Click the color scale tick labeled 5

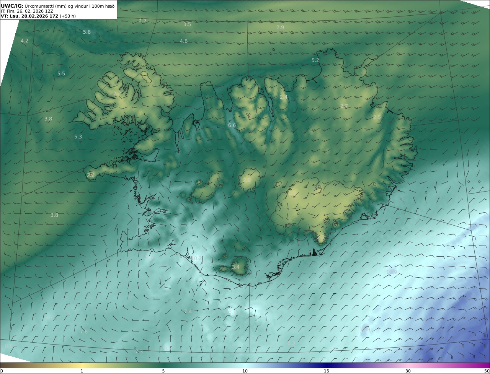pos(163,371)
